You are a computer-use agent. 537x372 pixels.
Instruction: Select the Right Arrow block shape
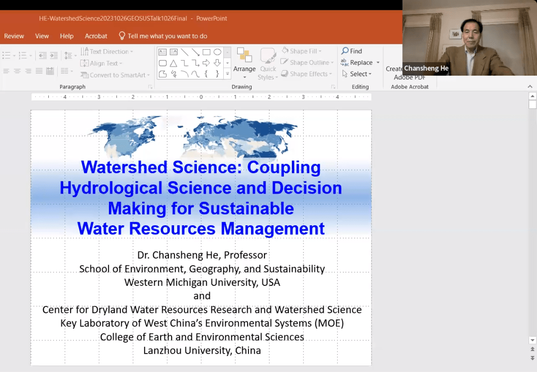pos(206,63)
